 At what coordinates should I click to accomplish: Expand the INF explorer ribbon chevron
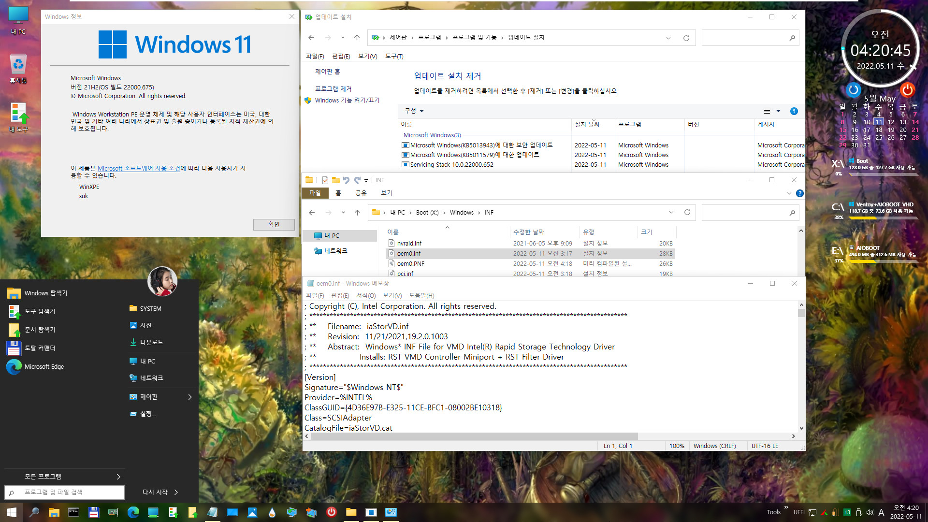789,193
